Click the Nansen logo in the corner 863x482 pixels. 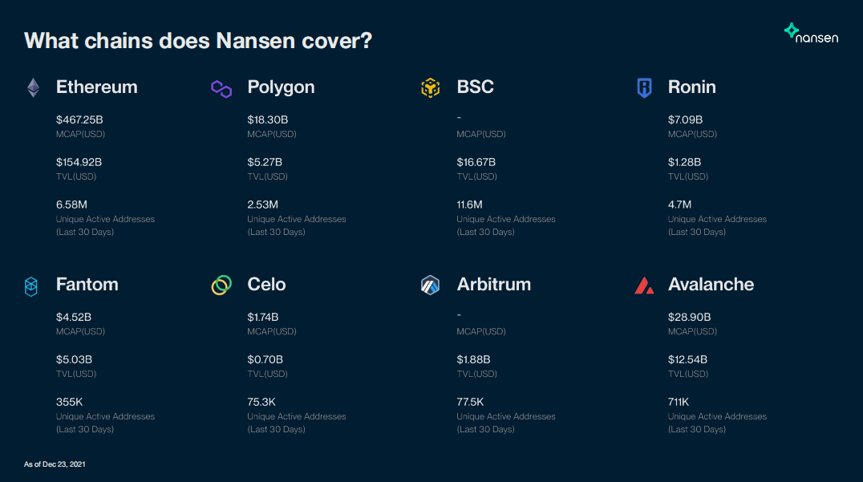point(811,33)
